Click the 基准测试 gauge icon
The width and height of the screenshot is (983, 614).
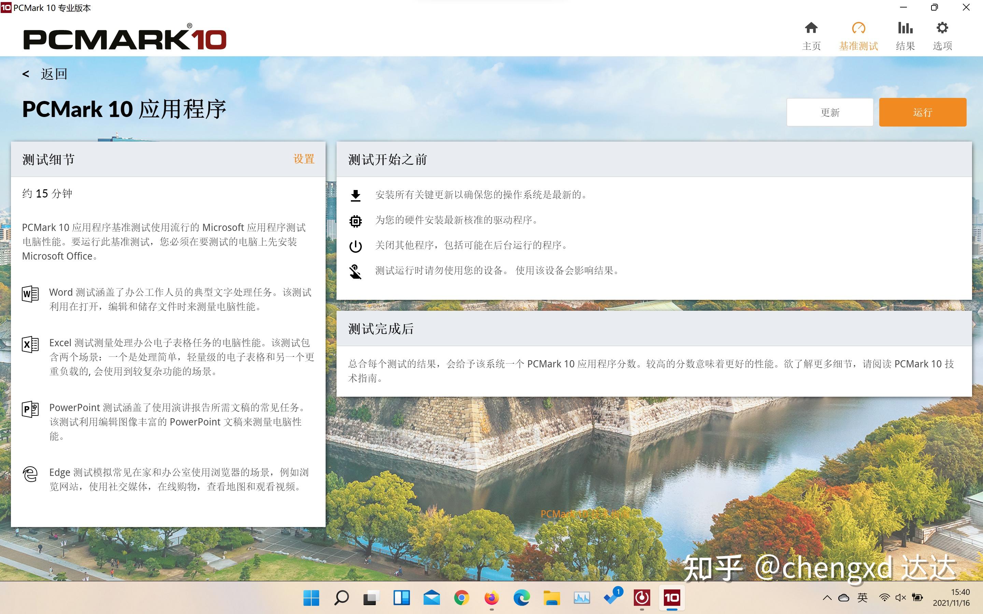coord(858,28)
